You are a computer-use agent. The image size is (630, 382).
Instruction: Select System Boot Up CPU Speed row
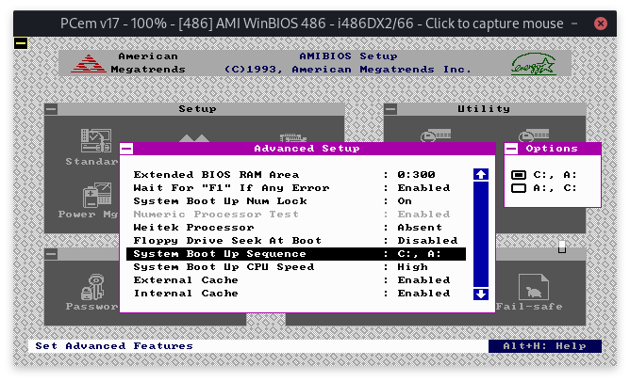296,267
